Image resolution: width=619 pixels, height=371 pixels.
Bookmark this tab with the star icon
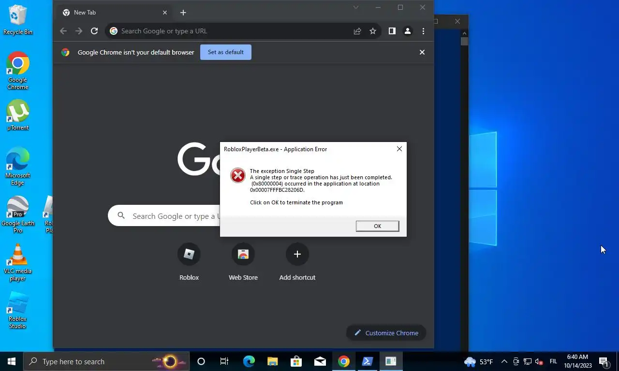[x=373, y=31]
